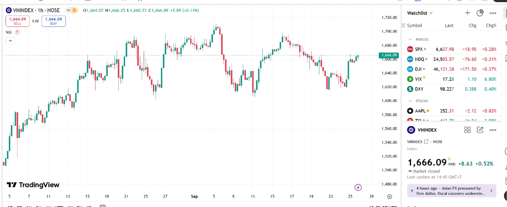This screenshot has width=507, height=207.
Task: Click the delayed data D badge
Action: 74,10
